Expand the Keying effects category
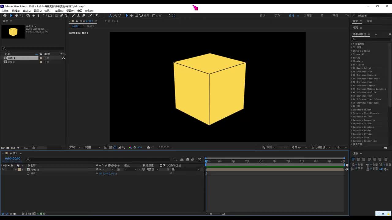The image size is (392, 220). click(351, 58)
